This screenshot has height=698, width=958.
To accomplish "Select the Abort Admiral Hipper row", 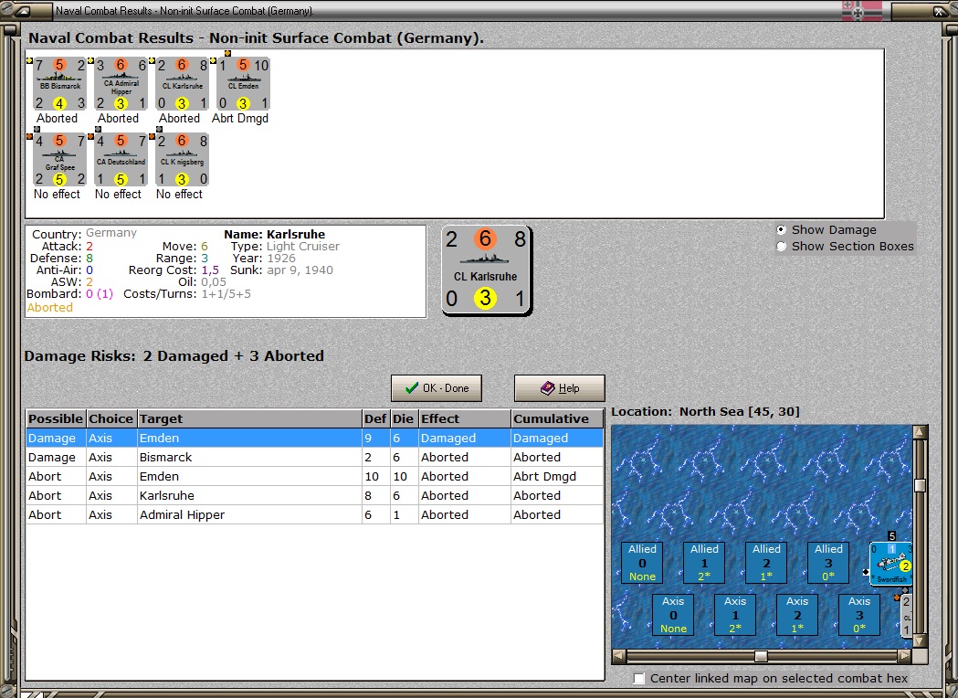I will click(314, 514).
